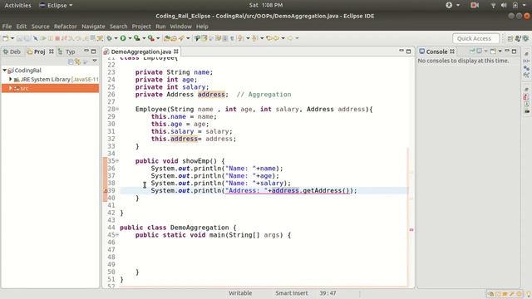Click the Save icon in toolbar
The width and height of the screenshot is (532, 299).
[20, 38]
